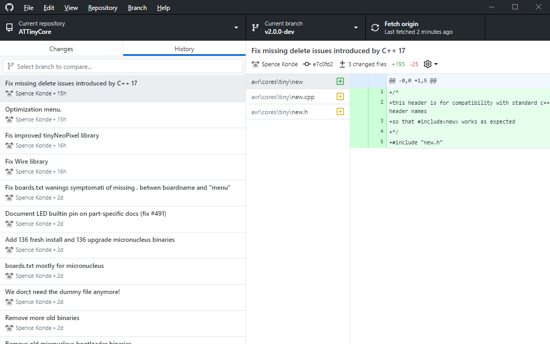Click Spence Konde's avatar in the commit header
550x344 pixels.
point(254,64)
